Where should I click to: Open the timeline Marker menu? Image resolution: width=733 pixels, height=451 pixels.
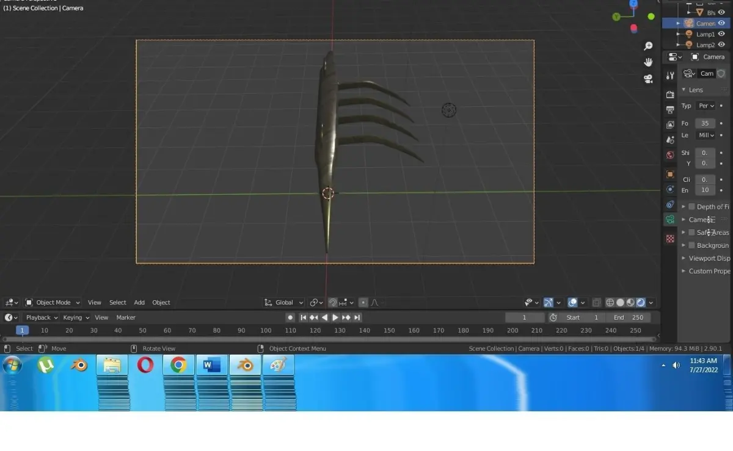[126, 317]
